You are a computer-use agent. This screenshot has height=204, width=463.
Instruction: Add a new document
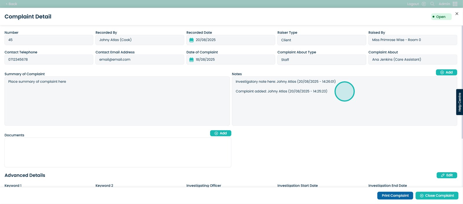click(x=221, y=133)
